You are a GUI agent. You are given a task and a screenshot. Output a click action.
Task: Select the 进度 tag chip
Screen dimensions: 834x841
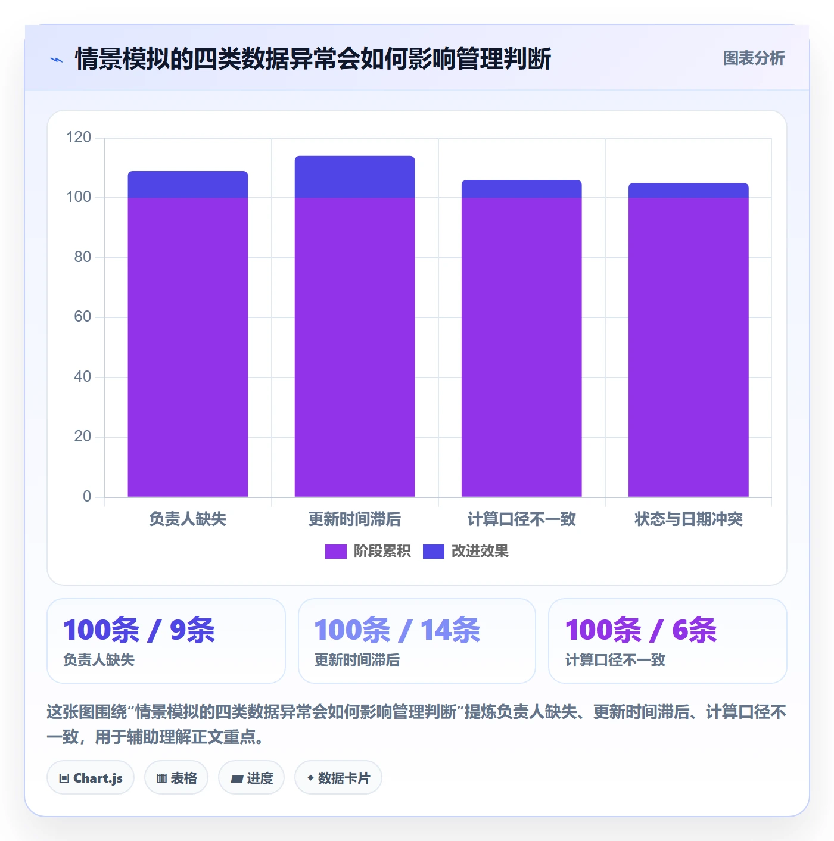coord(251,778)
